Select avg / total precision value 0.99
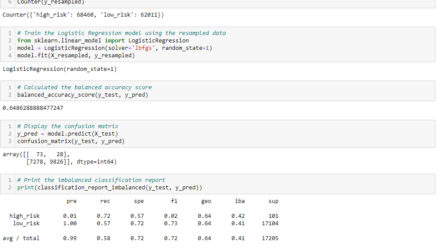 point(70,238)
